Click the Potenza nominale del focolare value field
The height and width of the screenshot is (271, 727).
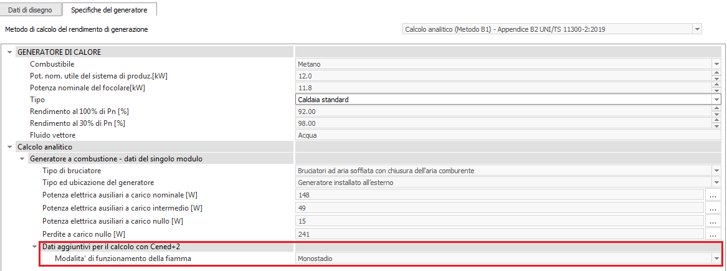(501, 88)
